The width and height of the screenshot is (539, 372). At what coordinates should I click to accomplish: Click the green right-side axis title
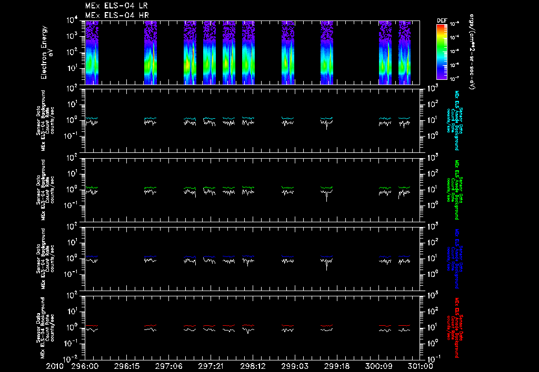pos(454,190)
